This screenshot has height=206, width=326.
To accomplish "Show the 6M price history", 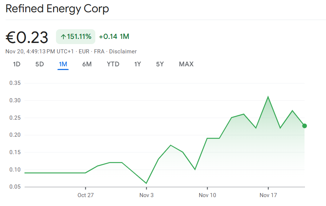I will click(87, 64).
